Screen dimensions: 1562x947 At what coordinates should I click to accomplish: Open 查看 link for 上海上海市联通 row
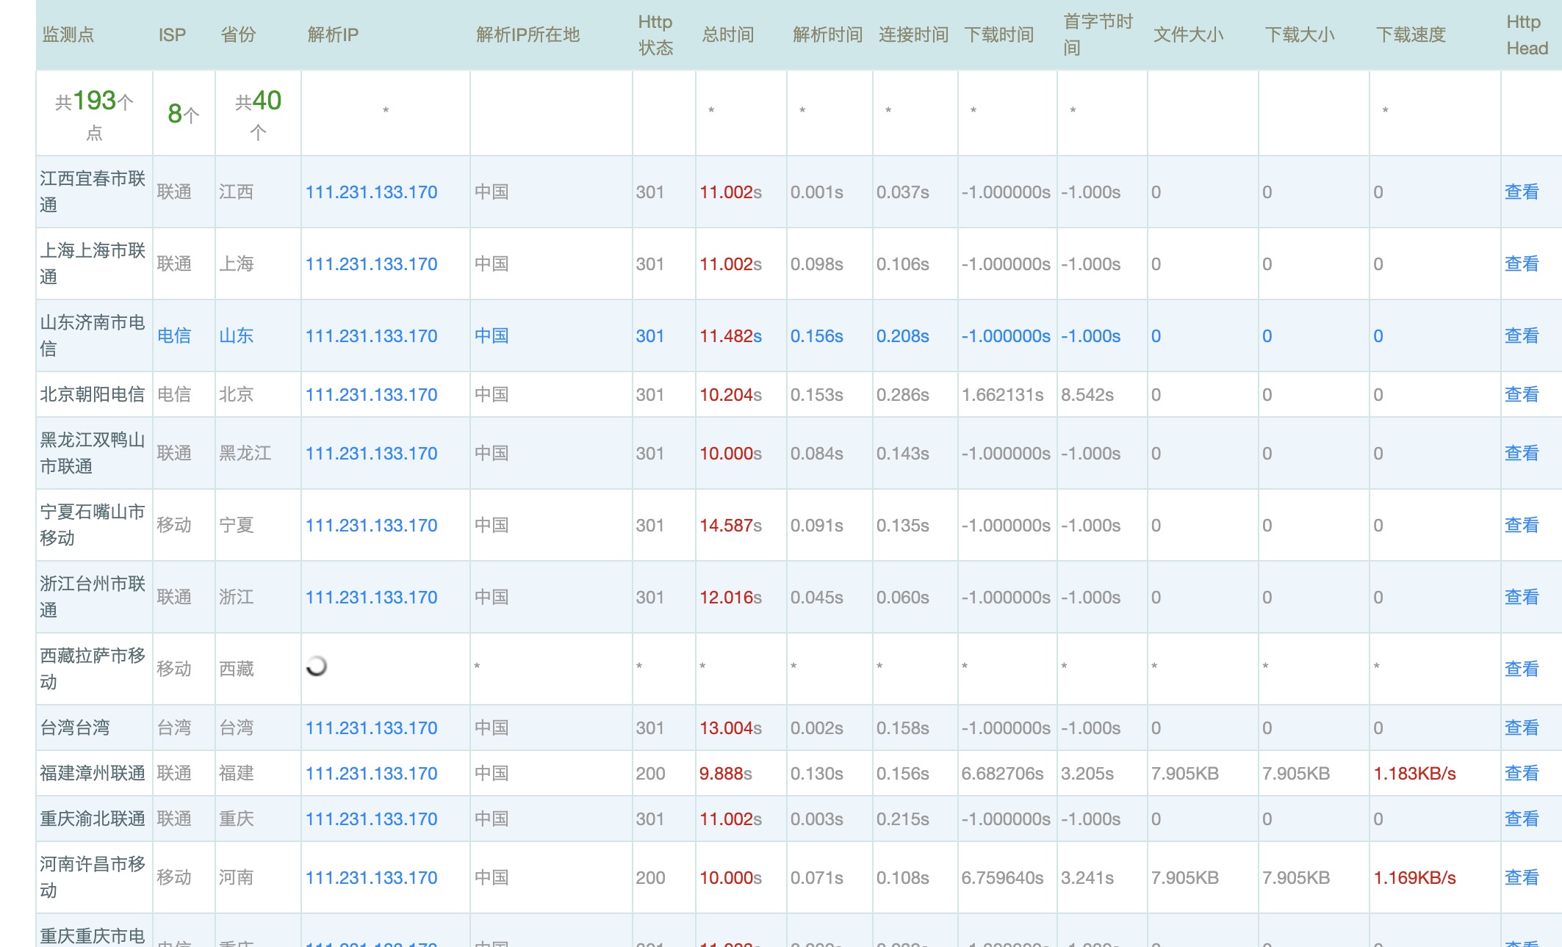(x=1522, y=264)
